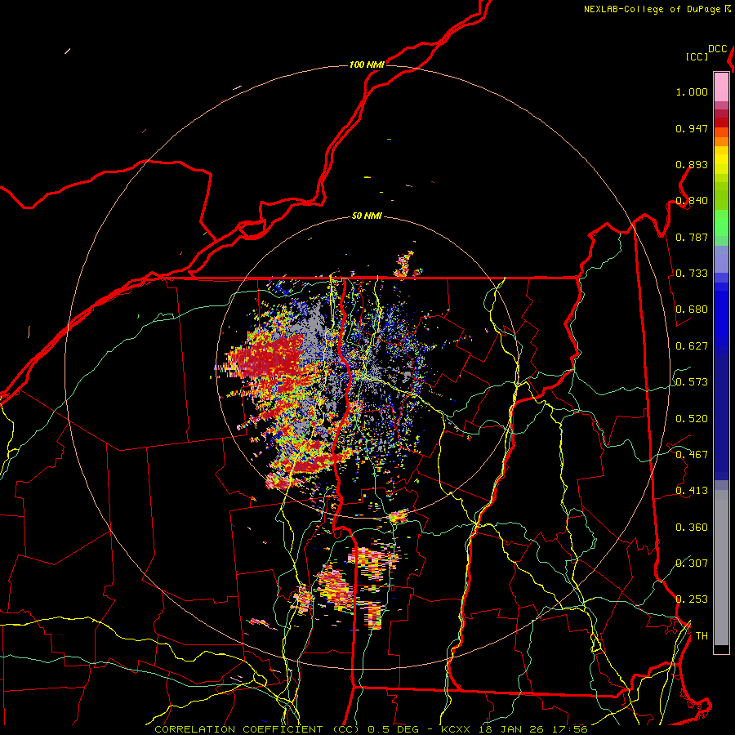Click the 0.787 scale value

[692, 237]
